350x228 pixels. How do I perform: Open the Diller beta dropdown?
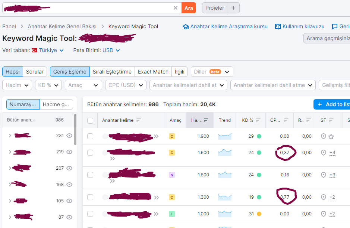point(212,72)
